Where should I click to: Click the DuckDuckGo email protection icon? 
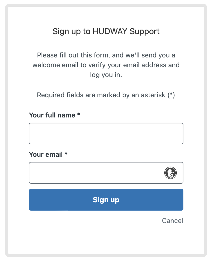170,173
